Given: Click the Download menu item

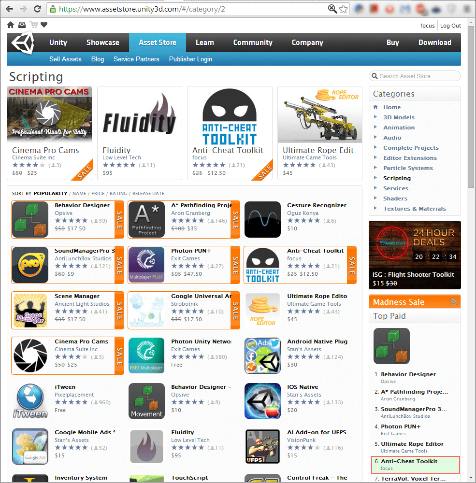Looking at the screenshot, I should click(435, 43).
